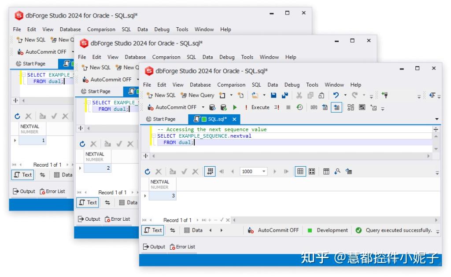Click AutoCommit OFF in front window status bar
Image resolution: width=451 pixels, height=277 pixels.
click(x=273, y=230)
